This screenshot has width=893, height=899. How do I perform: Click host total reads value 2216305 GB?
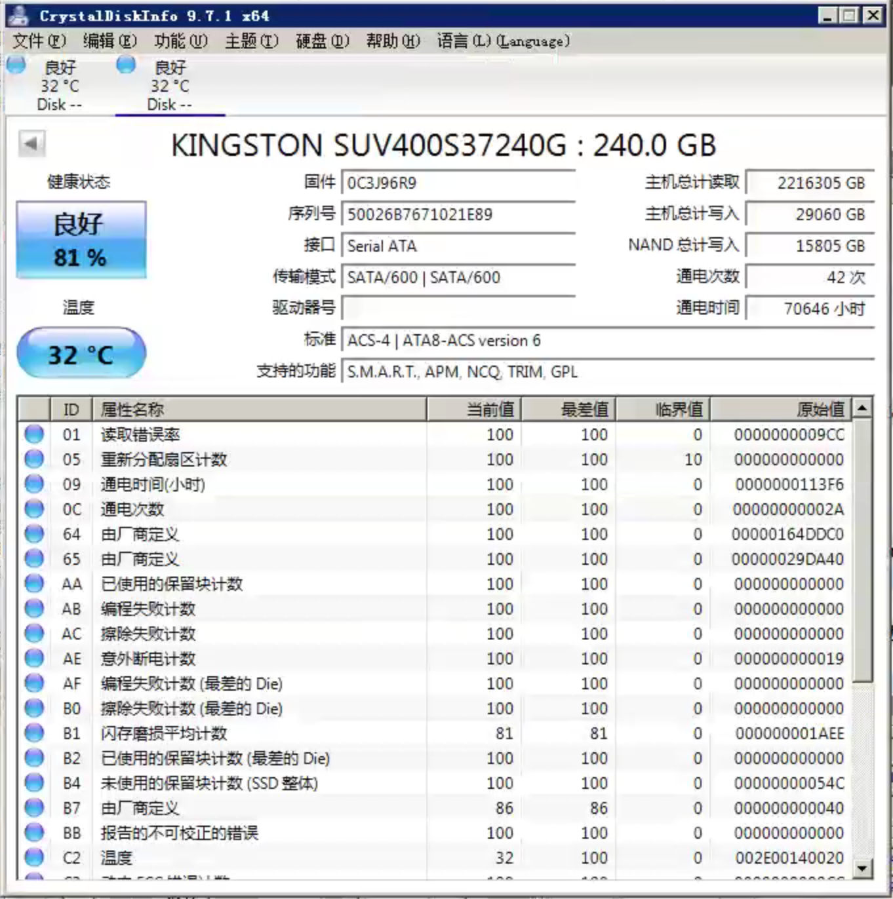[x=810, y=183]
